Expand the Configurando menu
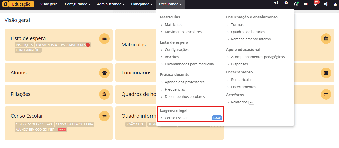 click(x=78, y=4)
